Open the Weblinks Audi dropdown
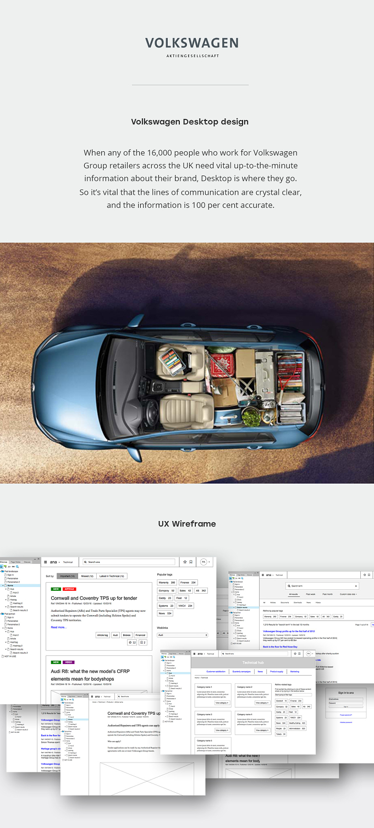This screenshot has width=374, height=828. 183,635
